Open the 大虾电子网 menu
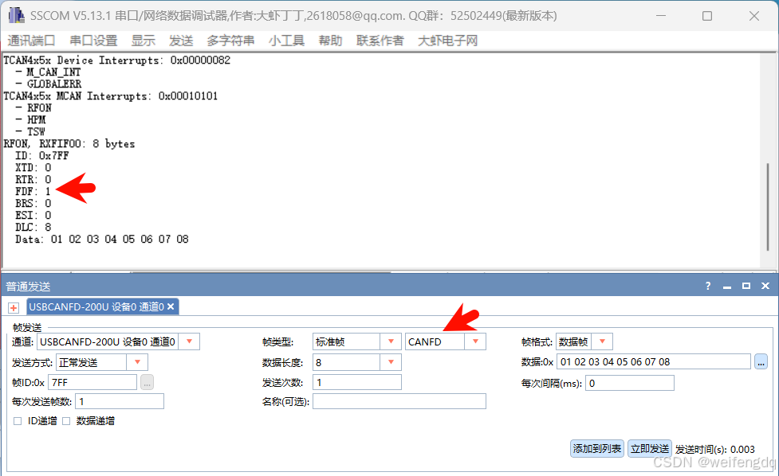Image resolution: width=779 pixels, height=476 pixels. (447, 41)
